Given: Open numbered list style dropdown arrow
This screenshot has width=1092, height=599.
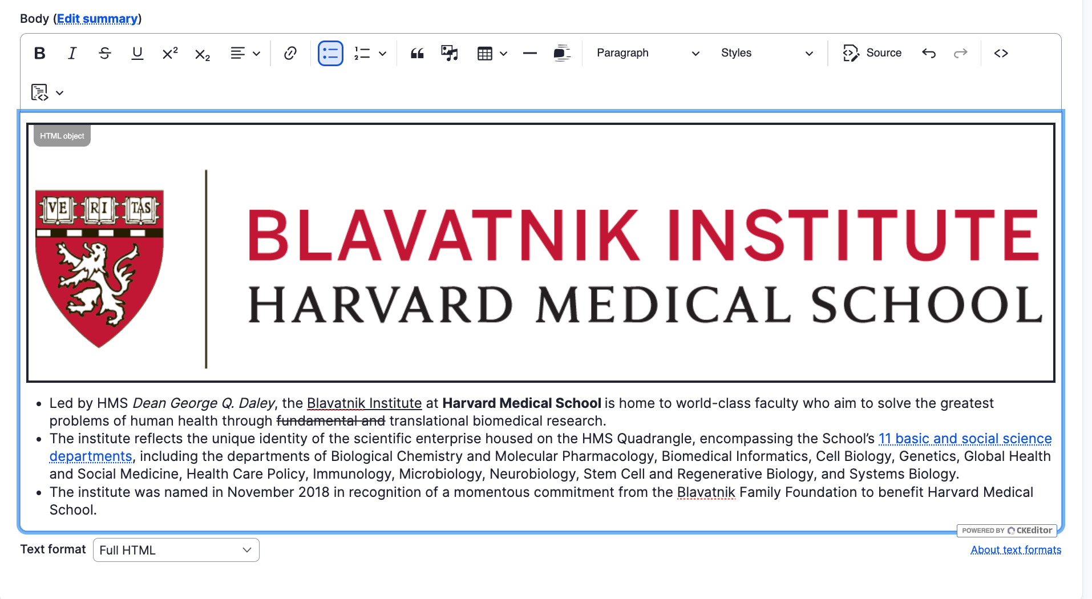Looking at the screenshot, I should pos(383,54).
